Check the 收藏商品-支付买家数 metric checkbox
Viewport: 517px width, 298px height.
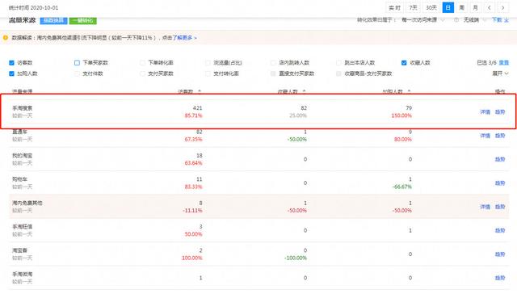[338, 73]
